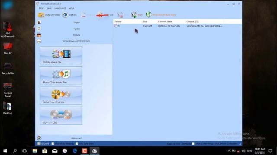This screenshot has width=277, height=155.
Task: Click the ENG language indicator
Action: (250, 151)
